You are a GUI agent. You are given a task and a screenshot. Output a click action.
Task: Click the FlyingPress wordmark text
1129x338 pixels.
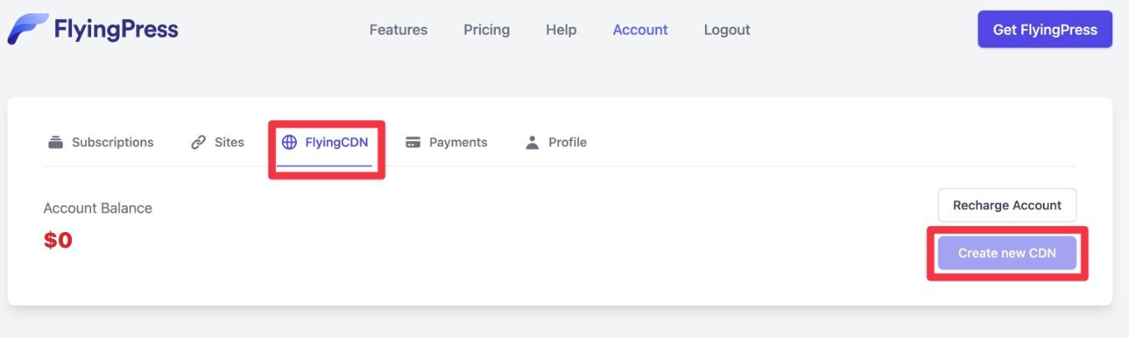tap(116, 29)
